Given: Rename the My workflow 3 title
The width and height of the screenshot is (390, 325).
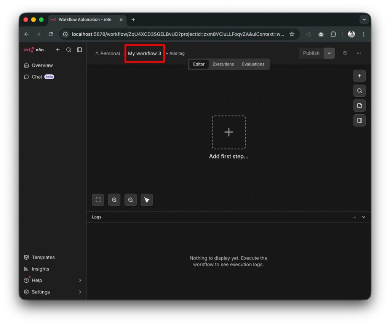Looking at the screenshot, I should [x=144, y=54].
